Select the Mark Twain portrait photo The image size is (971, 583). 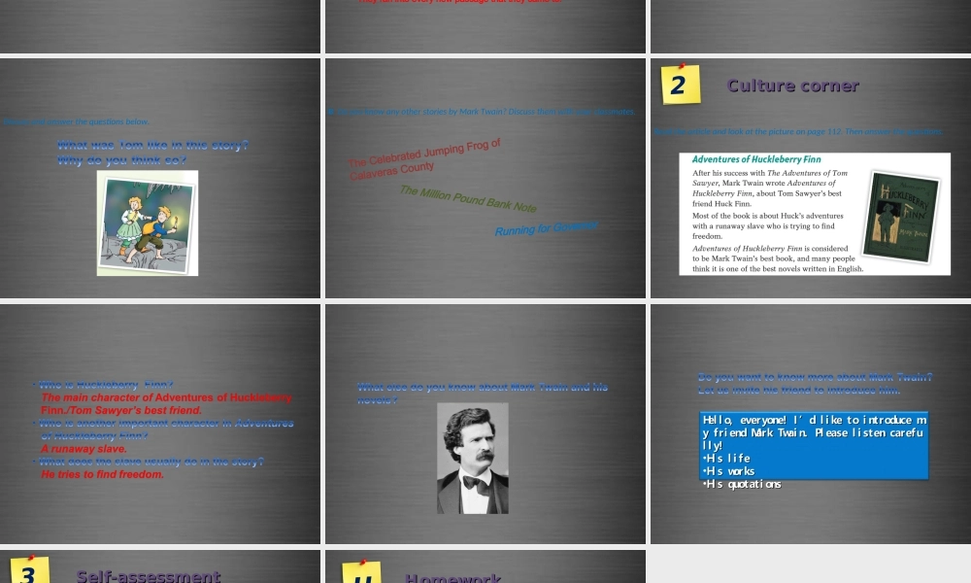click(473, 458)
